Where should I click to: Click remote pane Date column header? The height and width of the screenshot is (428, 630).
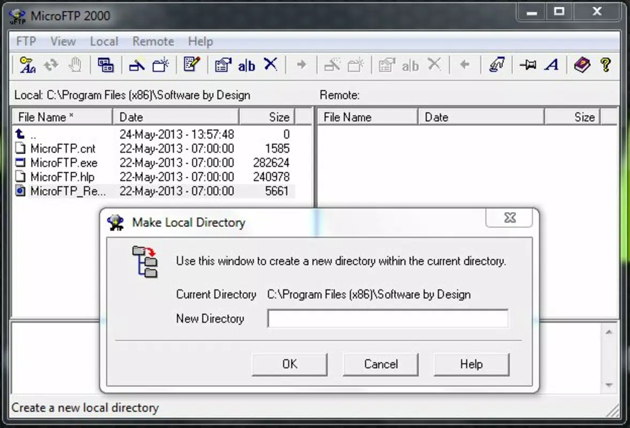pos(481,117)
